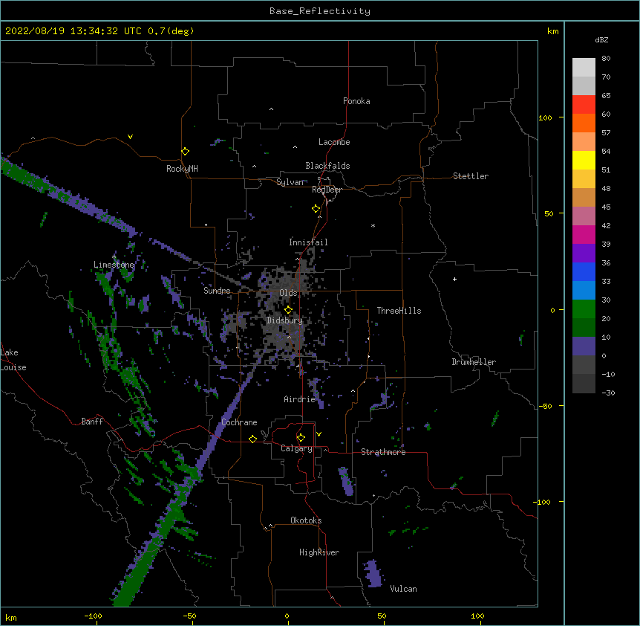640x626 pixels.
Task: Click the yellow diamond marker below Olds
Action: click(288, 309)
